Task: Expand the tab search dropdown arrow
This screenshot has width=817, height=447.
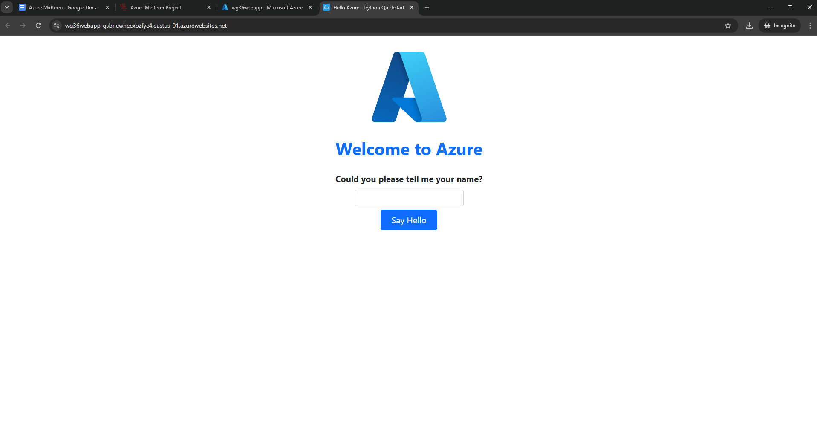Action: (7, 7)
